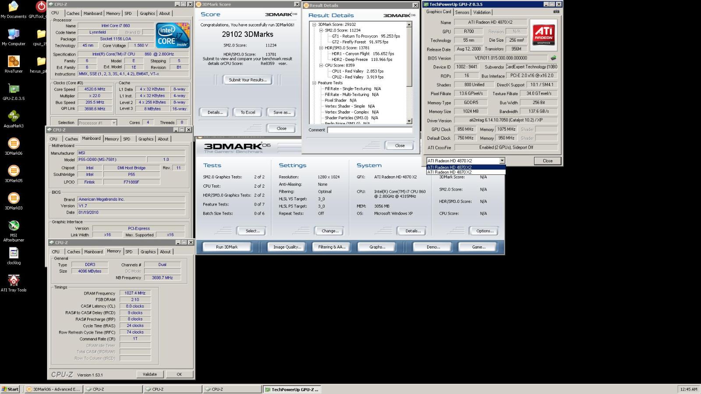Click the Image Quality button

point(287,247)
